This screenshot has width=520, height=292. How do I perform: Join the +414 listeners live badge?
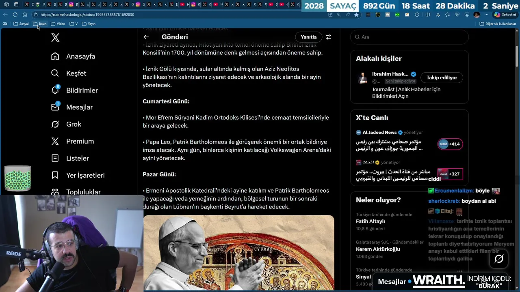point(450,144)
